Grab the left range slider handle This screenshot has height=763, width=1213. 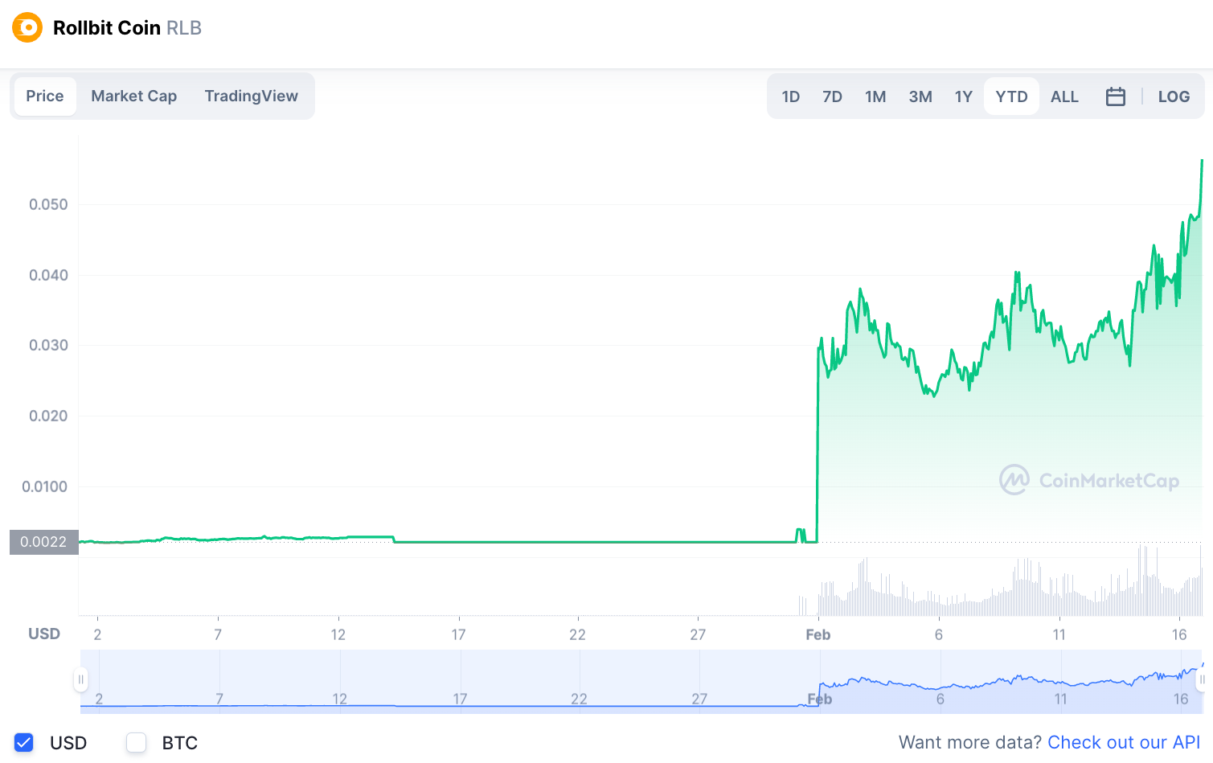coord(80,679)
